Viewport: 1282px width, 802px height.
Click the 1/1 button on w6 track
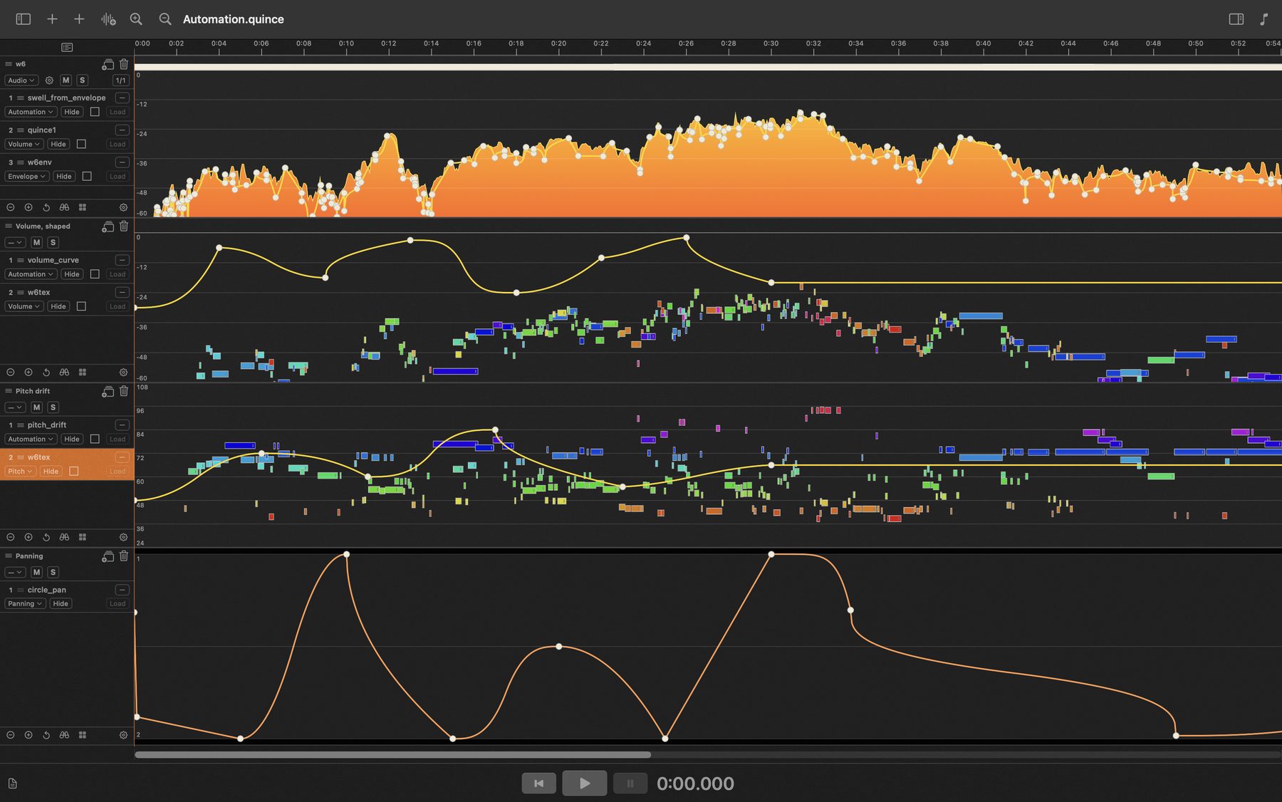(x=121, y=80)
